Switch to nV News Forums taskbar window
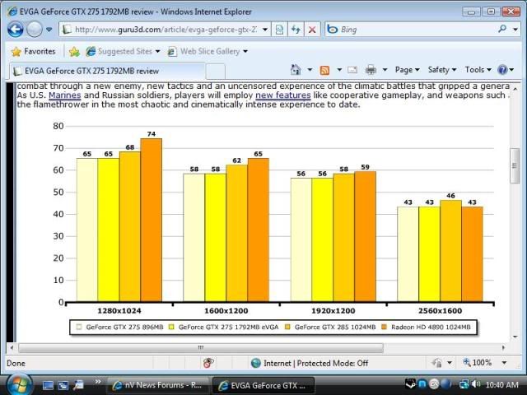This screenshot has width=527, height=395. (x=157, y=385)
